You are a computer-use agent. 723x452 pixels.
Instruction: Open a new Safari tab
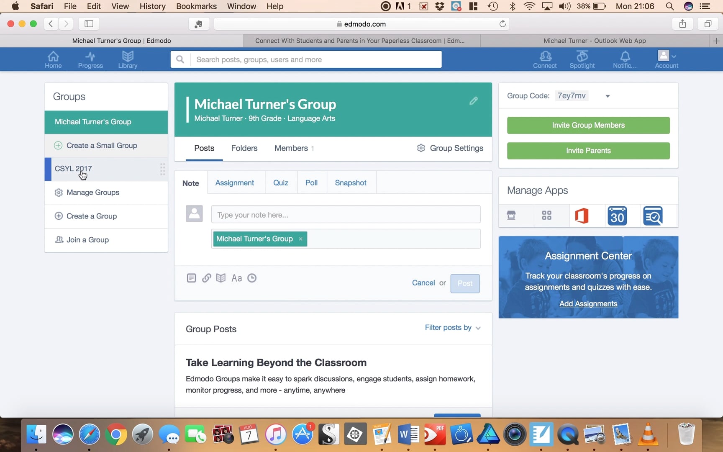pos(716,41)
